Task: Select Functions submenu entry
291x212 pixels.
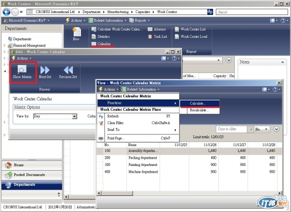Action: [138, 103]
